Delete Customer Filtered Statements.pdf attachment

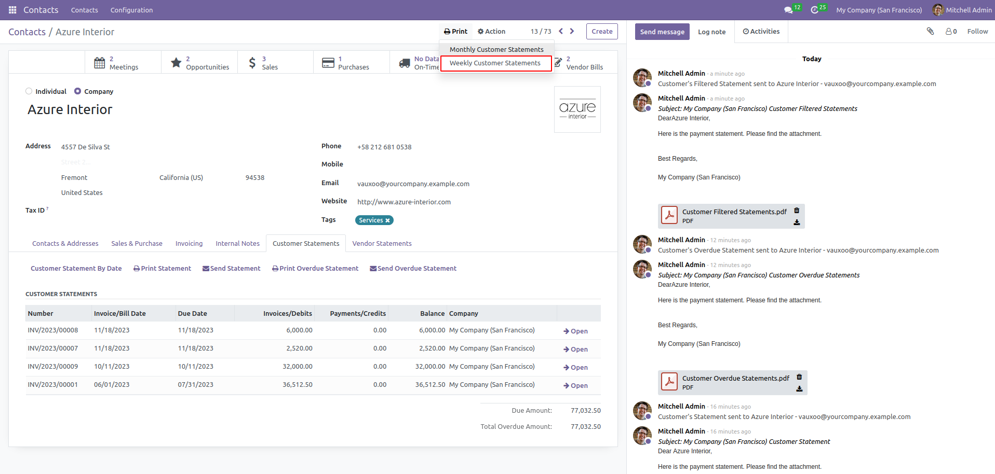(x=797, y=211)
